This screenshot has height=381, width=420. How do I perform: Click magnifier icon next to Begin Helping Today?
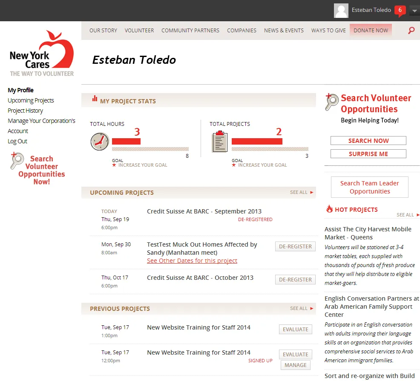click(x=331, y=102)
